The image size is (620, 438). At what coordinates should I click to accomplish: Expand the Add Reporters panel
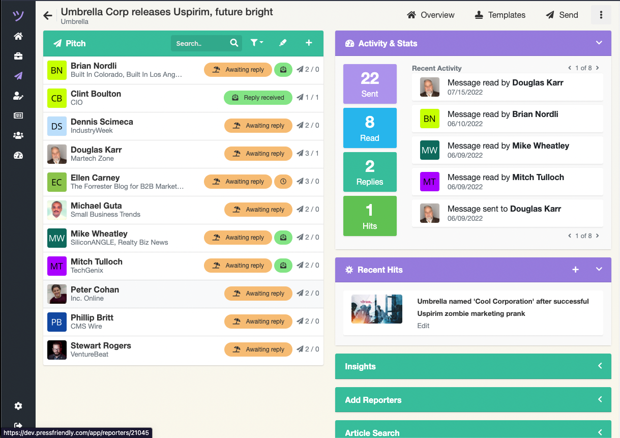coord(600,400)
